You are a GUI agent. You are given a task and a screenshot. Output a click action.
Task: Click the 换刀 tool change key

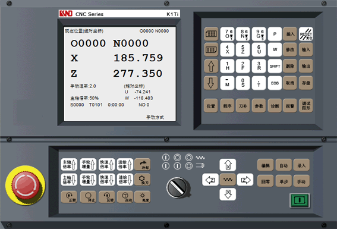click(x=142, y=180)
